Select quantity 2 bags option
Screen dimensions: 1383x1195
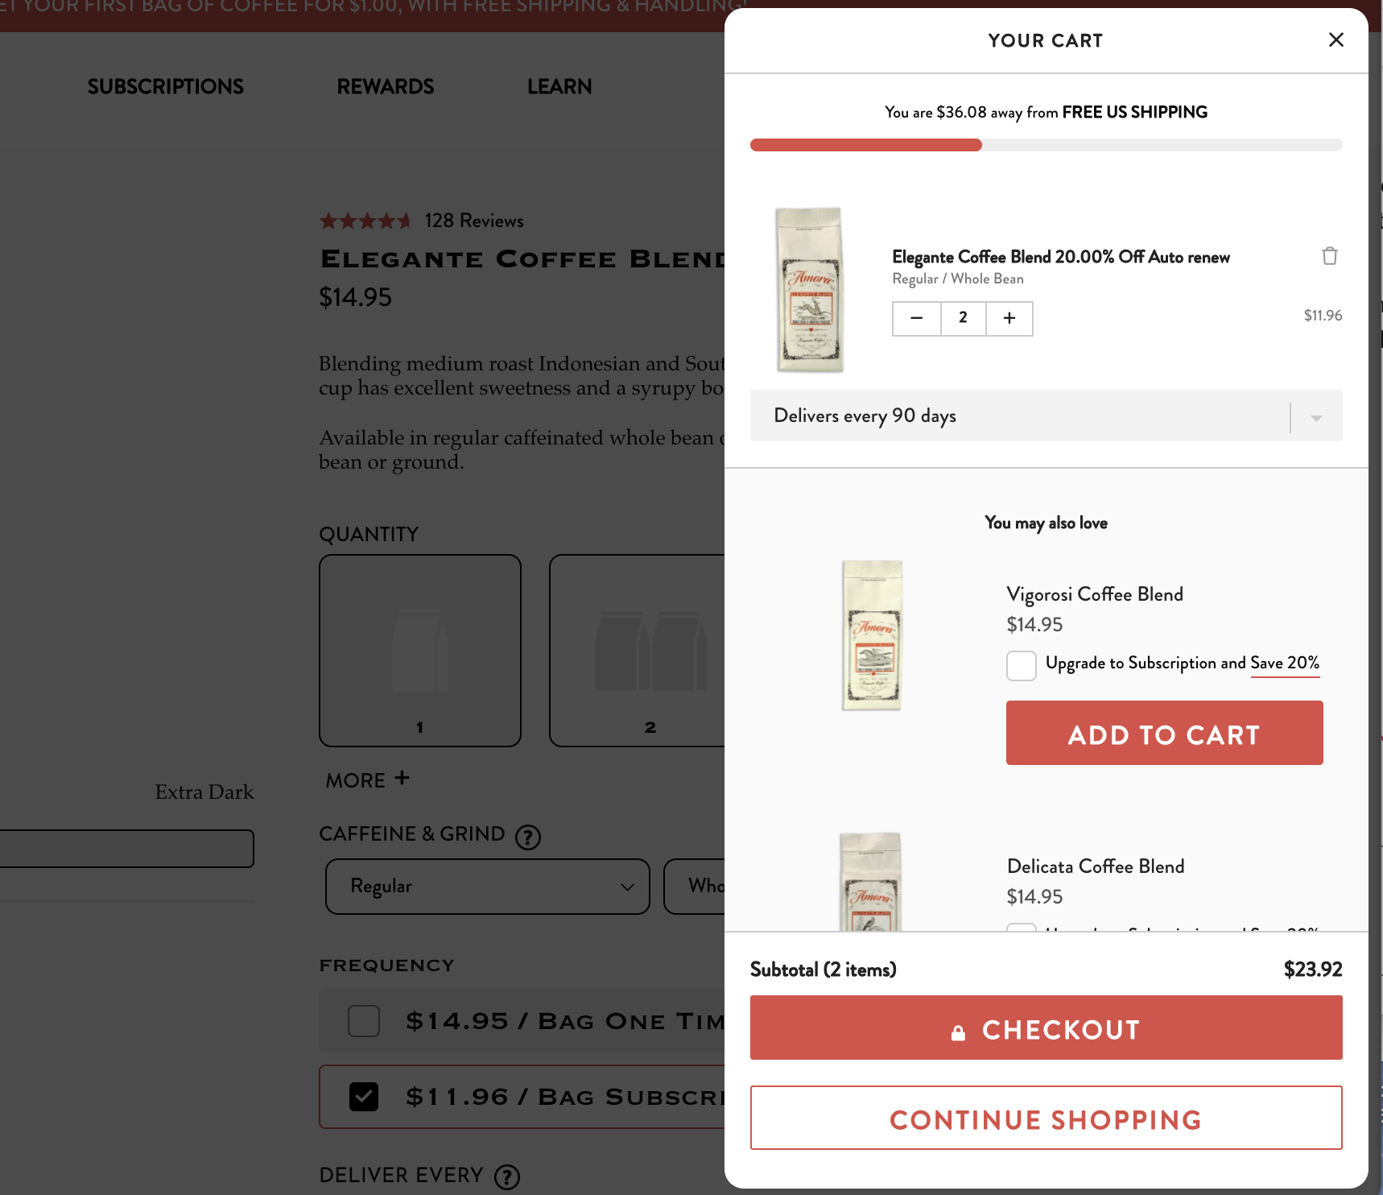638,651
